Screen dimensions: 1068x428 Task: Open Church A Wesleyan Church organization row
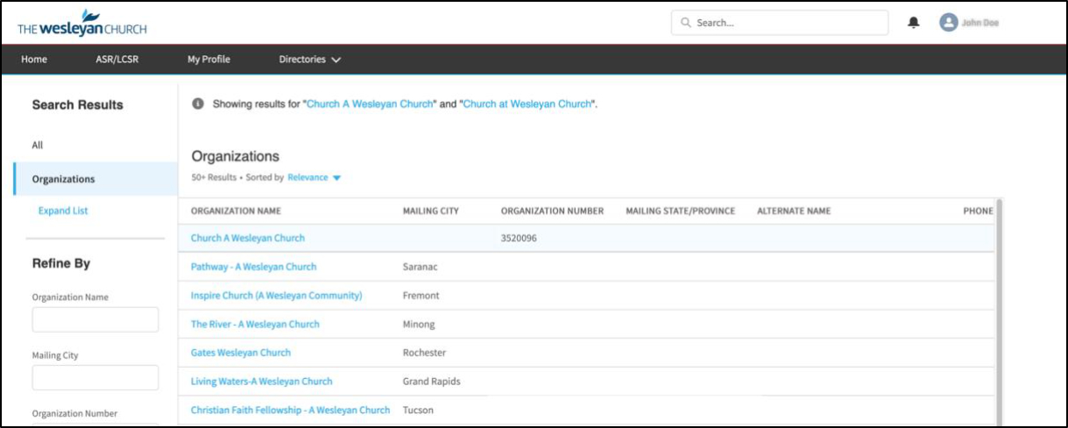tap(248, 238)
